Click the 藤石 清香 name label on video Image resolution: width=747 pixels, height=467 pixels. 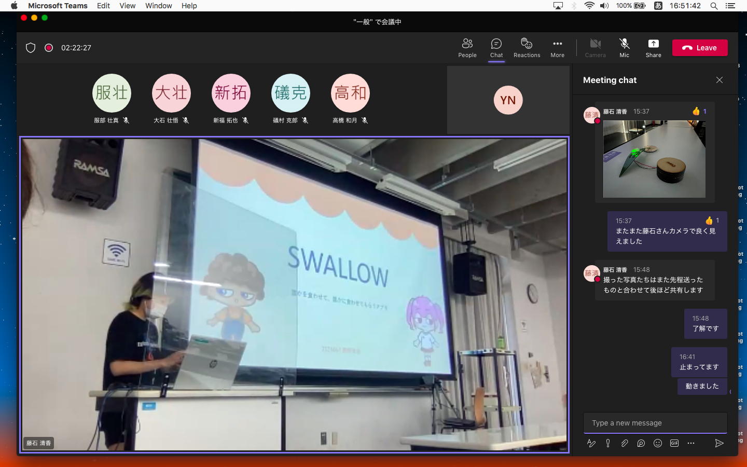pyautogui.click(x=39, y=443)
